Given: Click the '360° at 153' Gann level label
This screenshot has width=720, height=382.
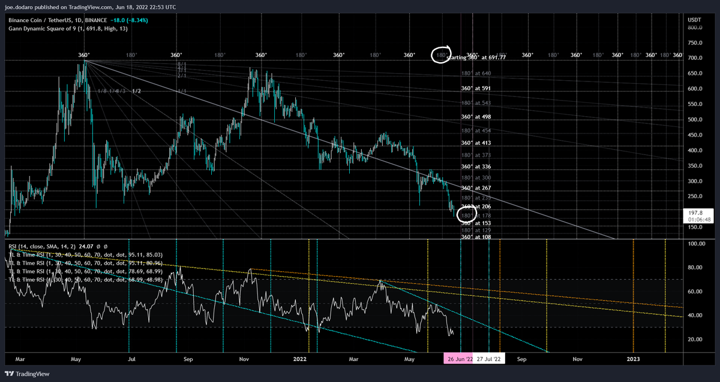Looking at the screenshot, I should [476, 223].
